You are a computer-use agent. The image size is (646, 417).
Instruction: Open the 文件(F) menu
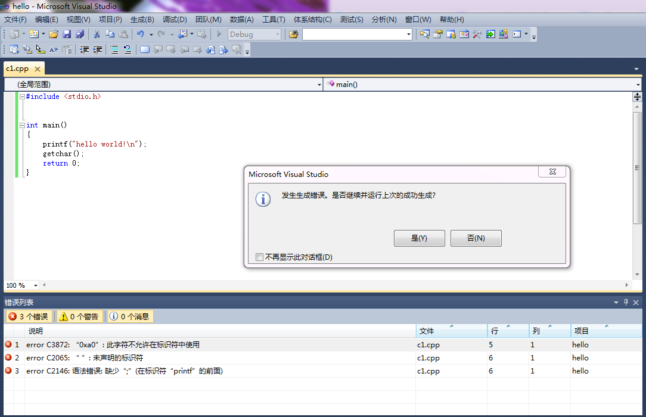(15, 19)
